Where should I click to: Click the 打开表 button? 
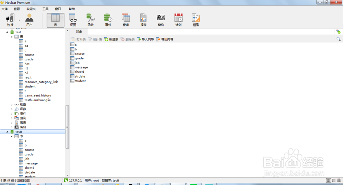click(79, 39)
